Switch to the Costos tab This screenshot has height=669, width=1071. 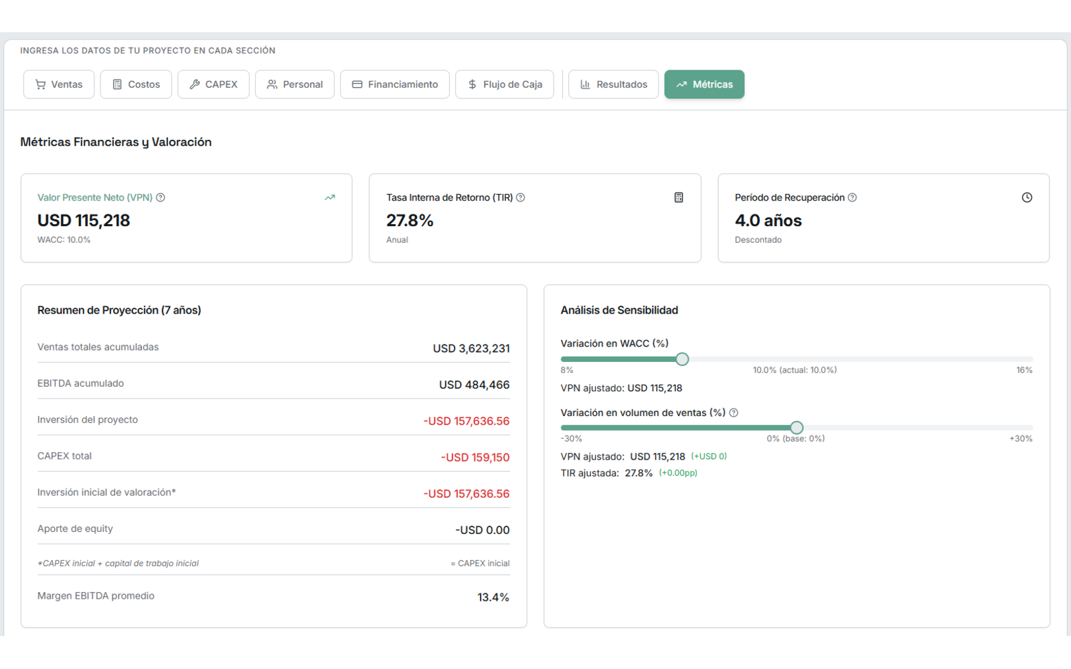pos(136,84)
